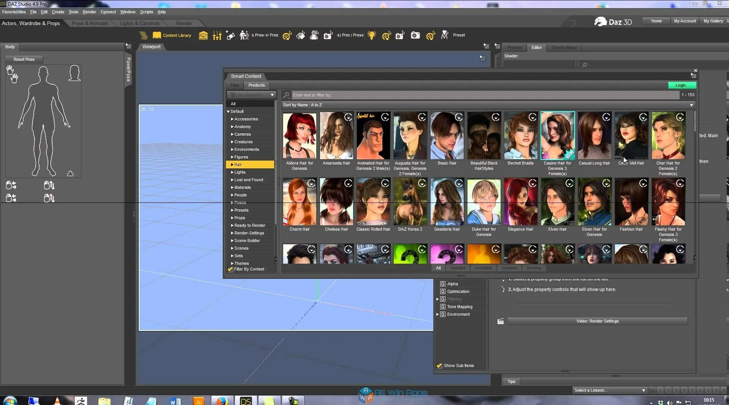Open the parameter sliders toolbar icon

coord(217,35)
